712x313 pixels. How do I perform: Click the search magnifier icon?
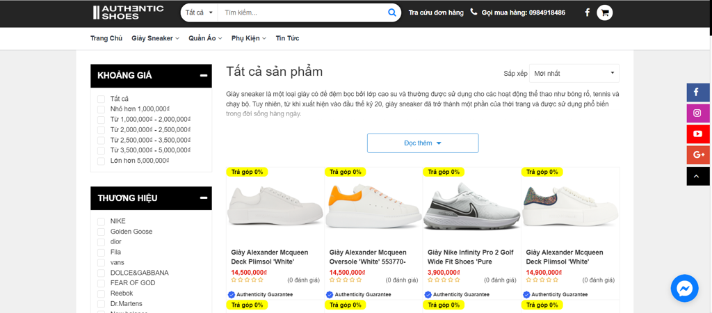(392, 13)
